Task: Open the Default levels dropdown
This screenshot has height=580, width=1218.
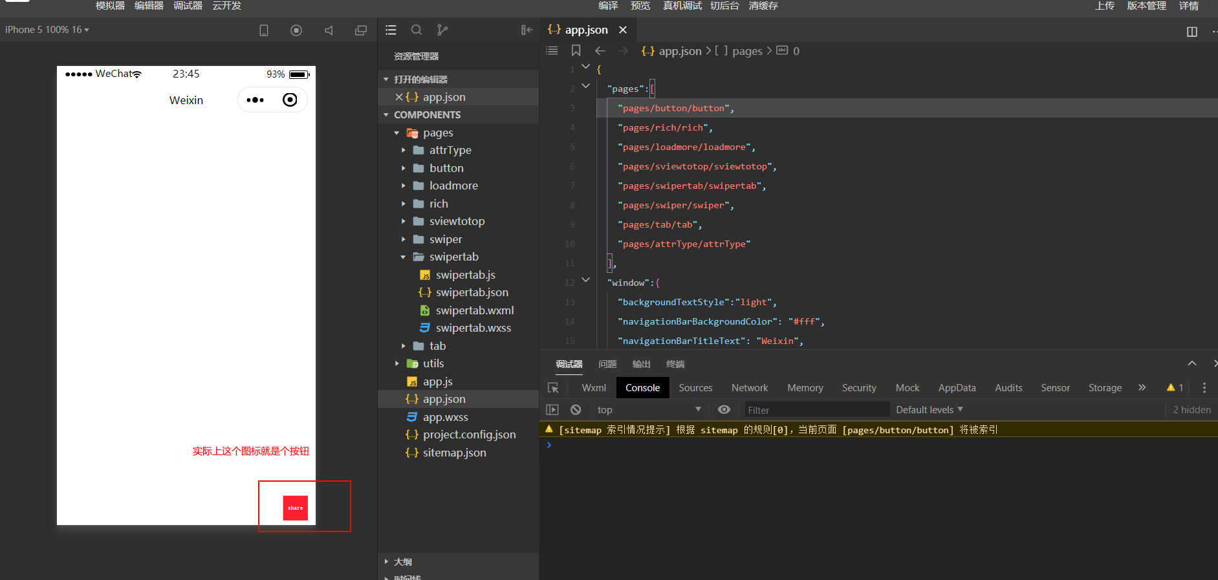Action: (x=930, y=409)
